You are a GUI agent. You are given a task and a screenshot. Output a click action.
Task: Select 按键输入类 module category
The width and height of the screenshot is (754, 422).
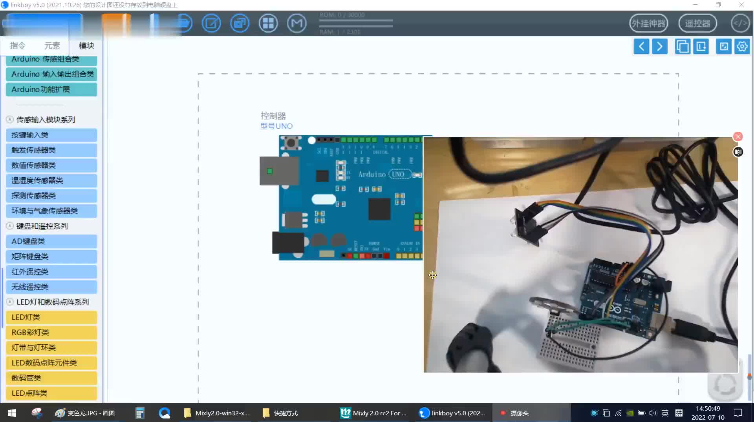[x=51, y=135]
